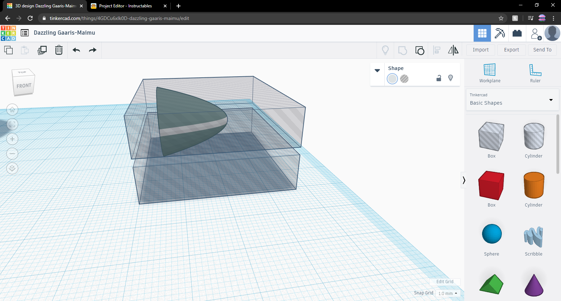Close the Project Editor Instructables tab

click(165, 6)
